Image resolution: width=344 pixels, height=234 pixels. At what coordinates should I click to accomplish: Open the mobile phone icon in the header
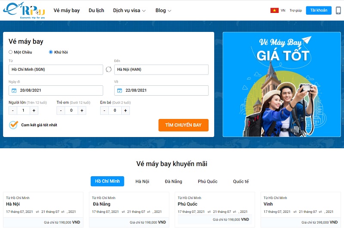pos(338,10)
